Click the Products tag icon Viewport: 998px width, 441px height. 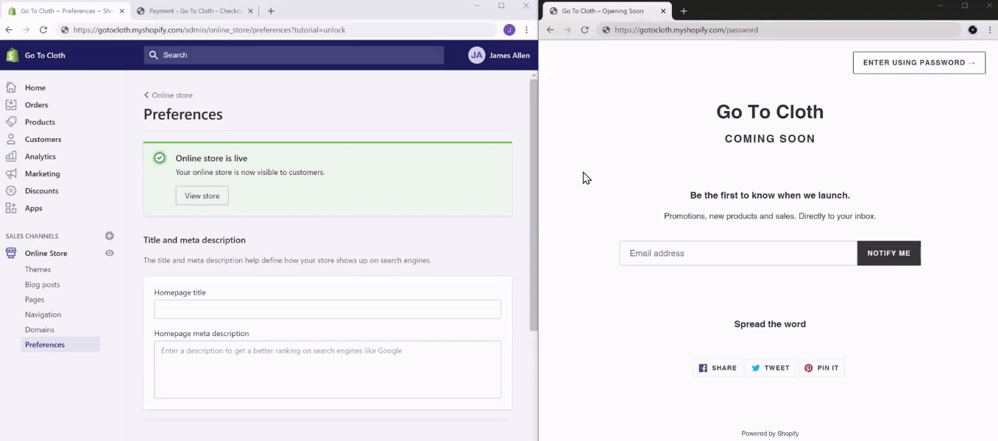coord(11,122)
